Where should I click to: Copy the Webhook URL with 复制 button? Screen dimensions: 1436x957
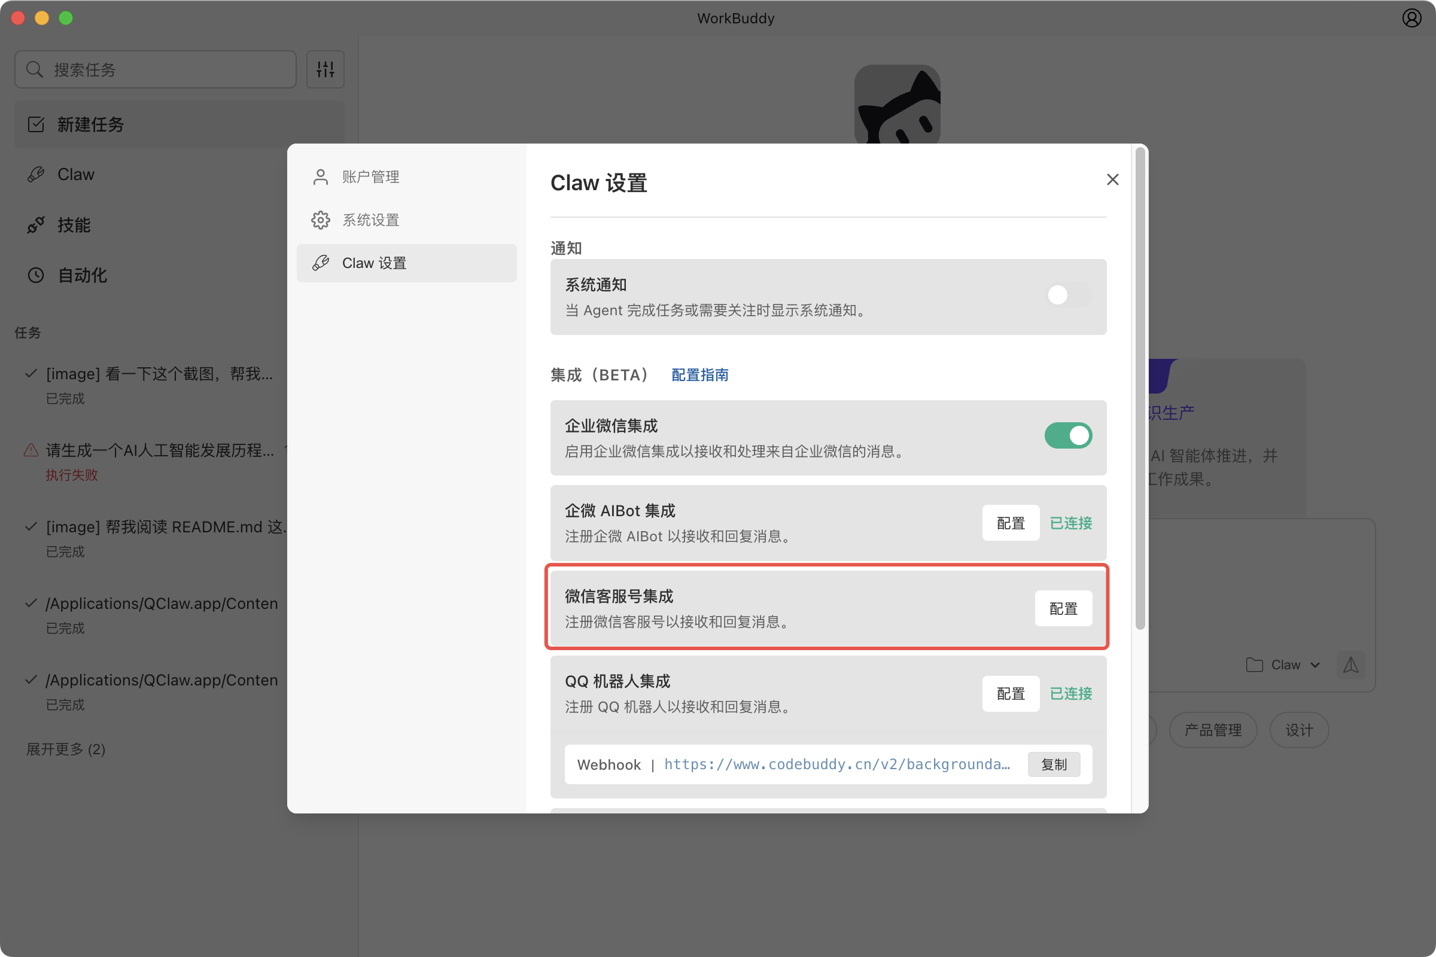pyautogui.click(x=1054, y=764)
